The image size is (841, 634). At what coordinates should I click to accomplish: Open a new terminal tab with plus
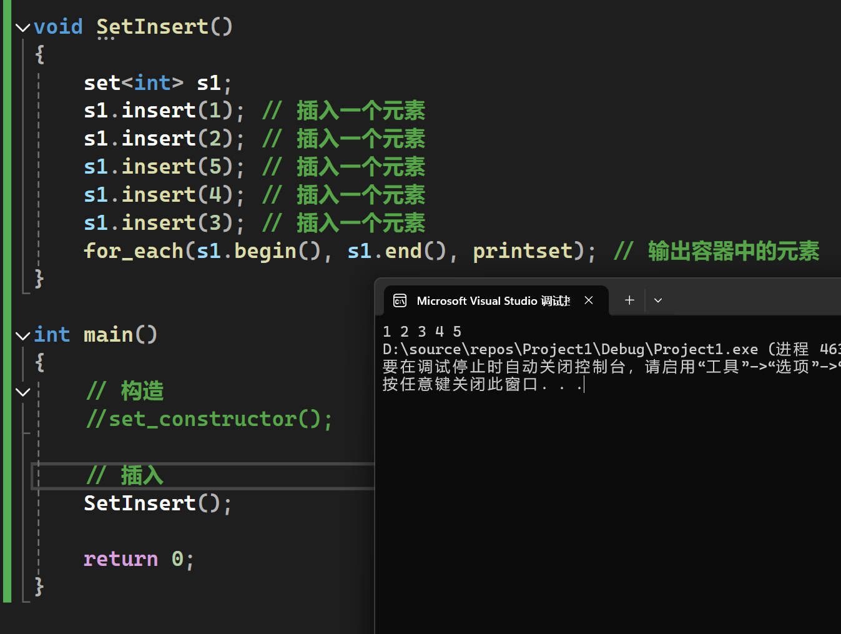[629, 300]
